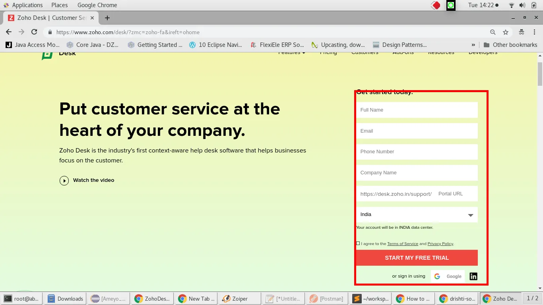
Task: Switch to Zoiper in the taskbar
Action: tap(240, 299)
